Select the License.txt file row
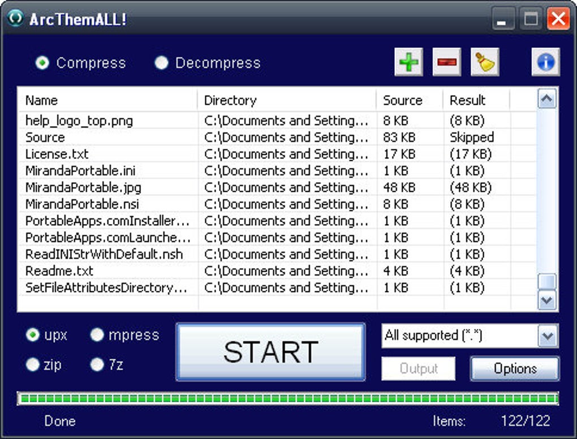Image resolution: width=577 pixels, height=439 pixels. [277, 154]
